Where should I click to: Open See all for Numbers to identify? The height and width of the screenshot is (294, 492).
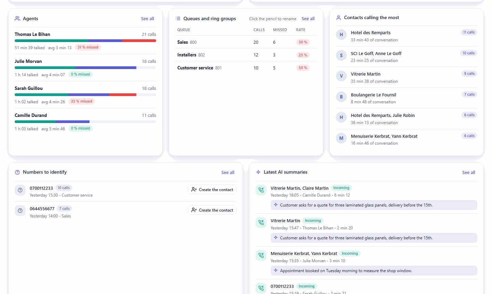(228, 173)
